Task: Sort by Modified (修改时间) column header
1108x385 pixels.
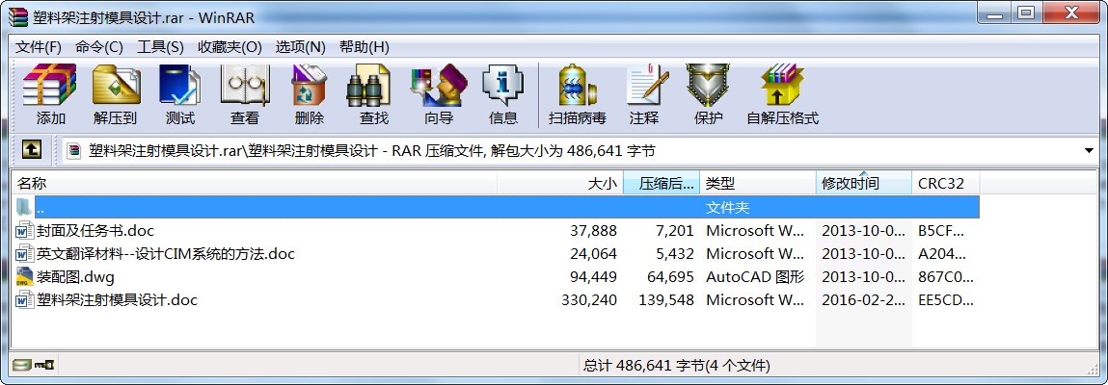Action: [x=863, y=183]
